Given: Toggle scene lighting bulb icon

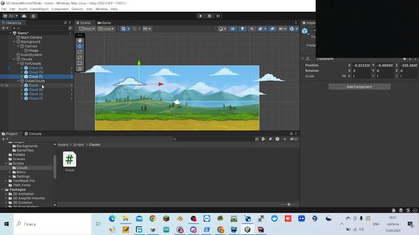Looking at the screenshot, I should point(242,29).
